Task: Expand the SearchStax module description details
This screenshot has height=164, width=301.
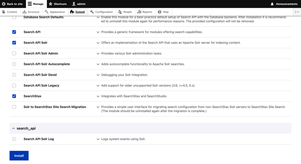Action: (98, 96)
